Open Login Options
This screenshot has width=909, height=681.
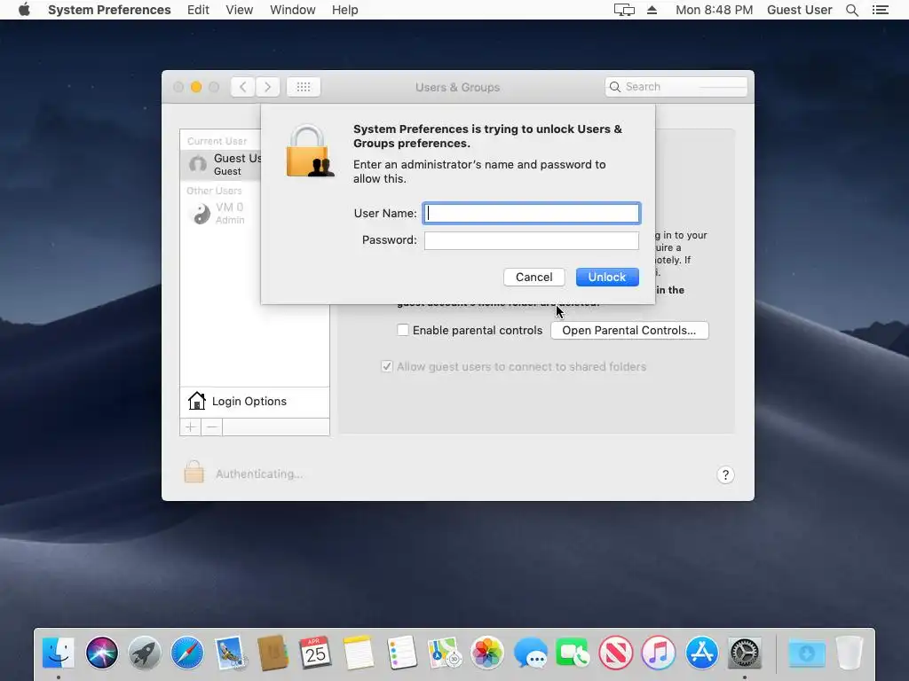255,402
